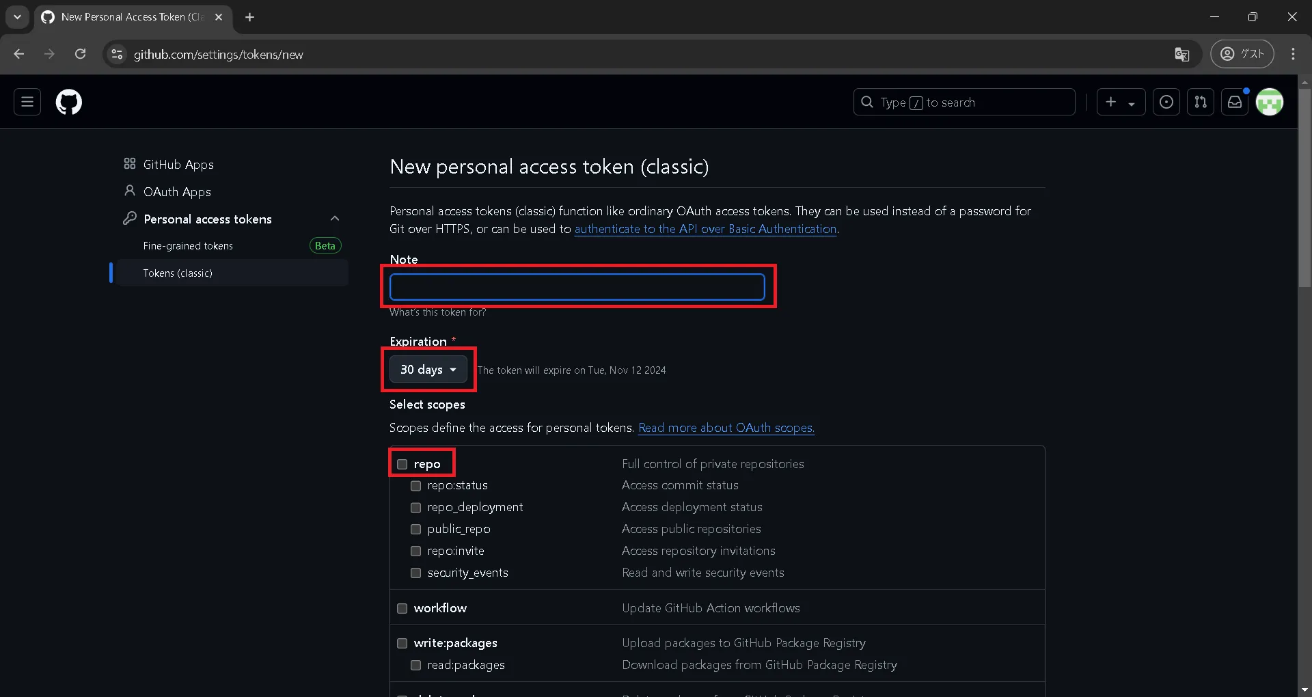Tick the read:packages checkbox

415,665
